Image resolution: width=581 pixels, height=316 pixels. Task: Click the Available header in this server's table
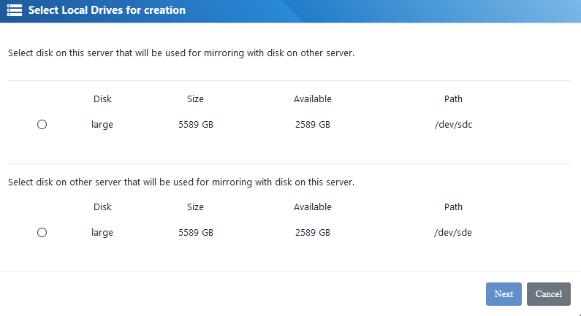point(312,99)
